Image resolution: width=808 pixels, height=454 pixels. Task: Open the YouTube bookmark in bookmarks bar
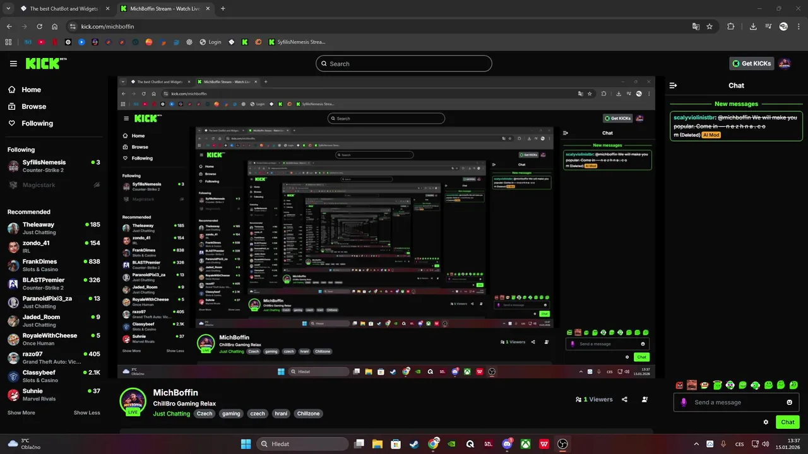click(42, 42)
